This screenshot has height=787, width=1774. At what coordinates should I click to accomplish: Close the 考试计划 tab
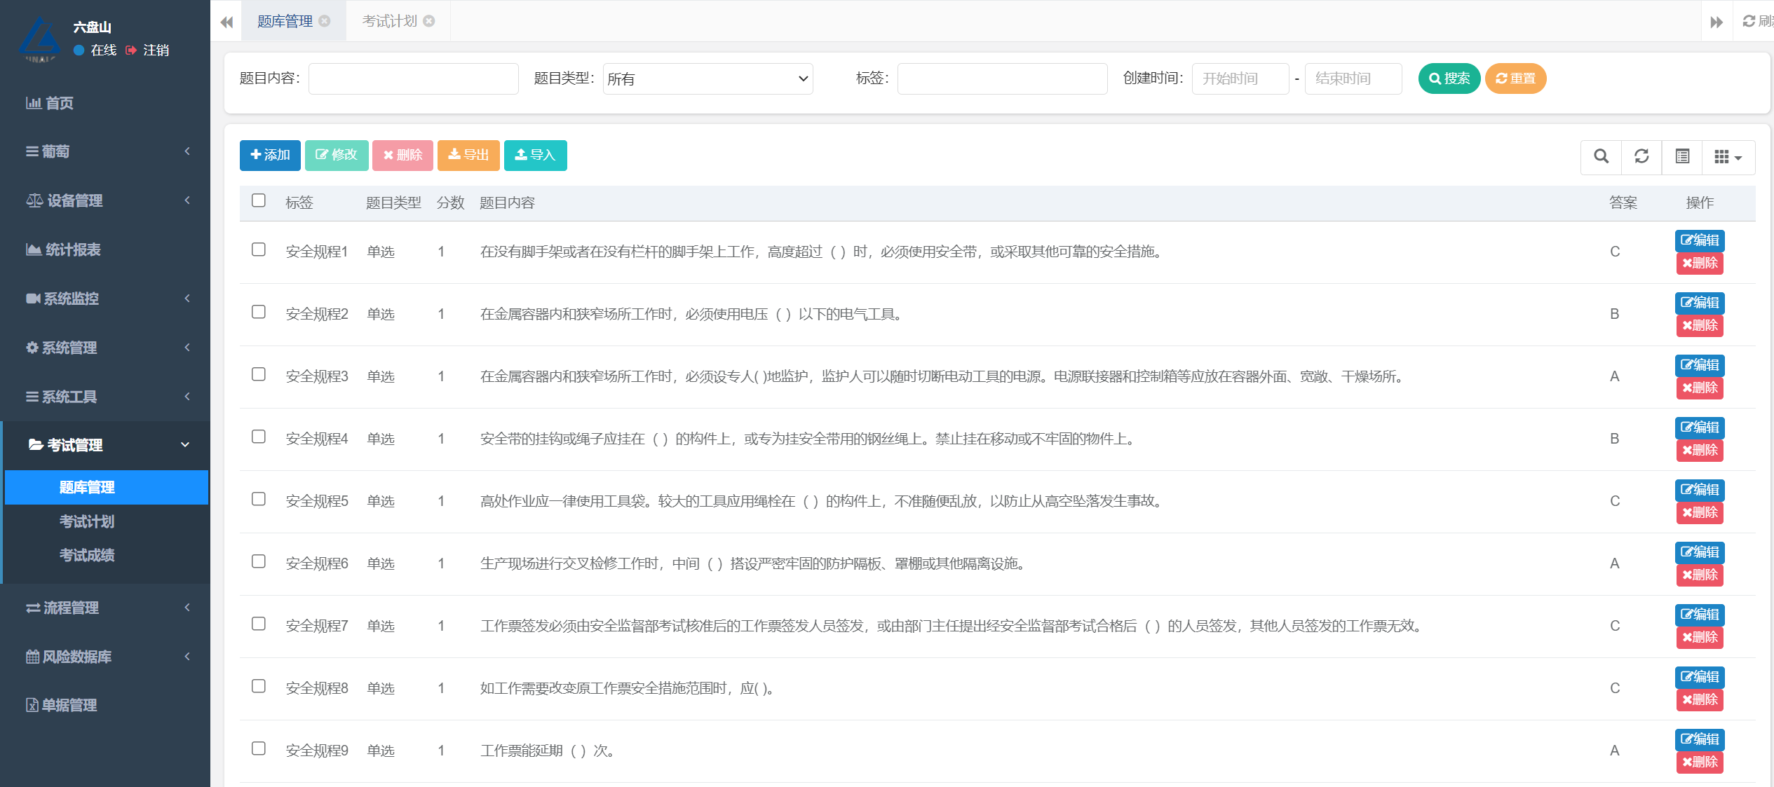pos(429,21)
